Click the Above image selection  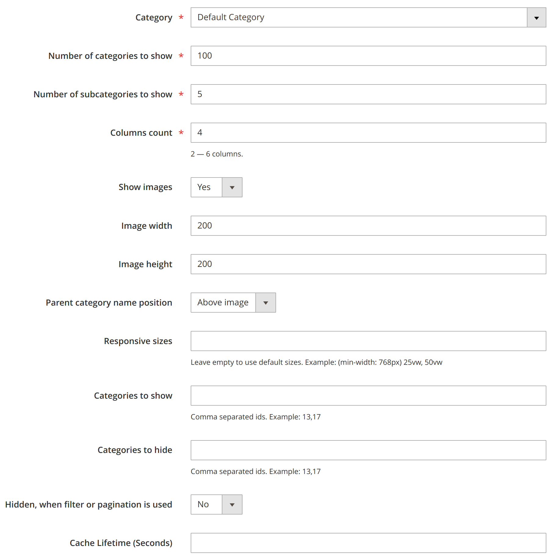(x=222, y=303)
